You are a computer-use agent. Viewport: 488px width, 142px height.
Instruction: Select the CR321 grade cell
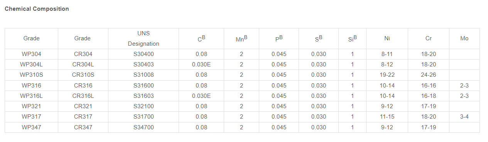point(83,106)
